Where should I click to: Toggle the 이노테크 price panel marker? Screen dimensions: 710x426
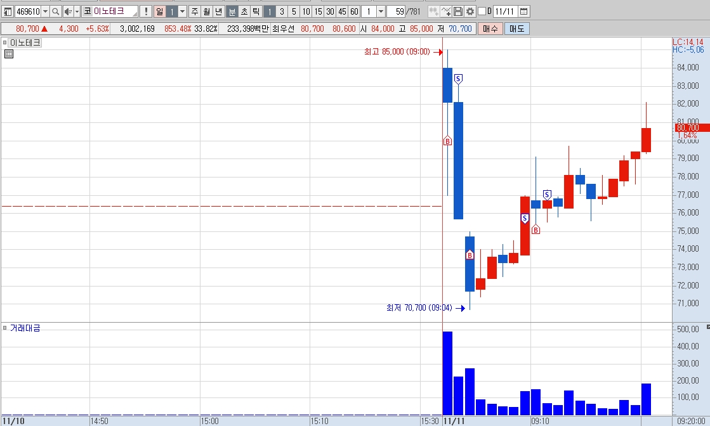click(4, 42)
